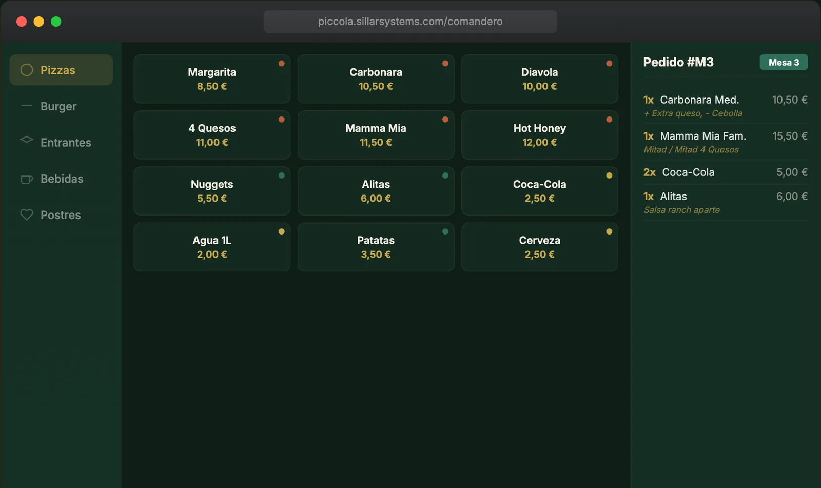Image resolution: width=821 pixels, height=488 pixels.
Task: Tap the Alitas product tile
Action: [376, 191]
